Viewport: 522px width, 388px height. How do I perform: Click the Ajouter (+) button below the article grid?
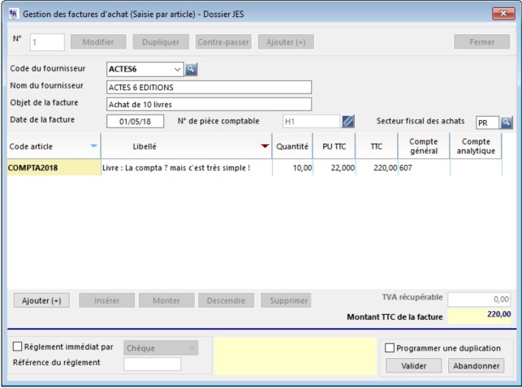pos(41,300)
